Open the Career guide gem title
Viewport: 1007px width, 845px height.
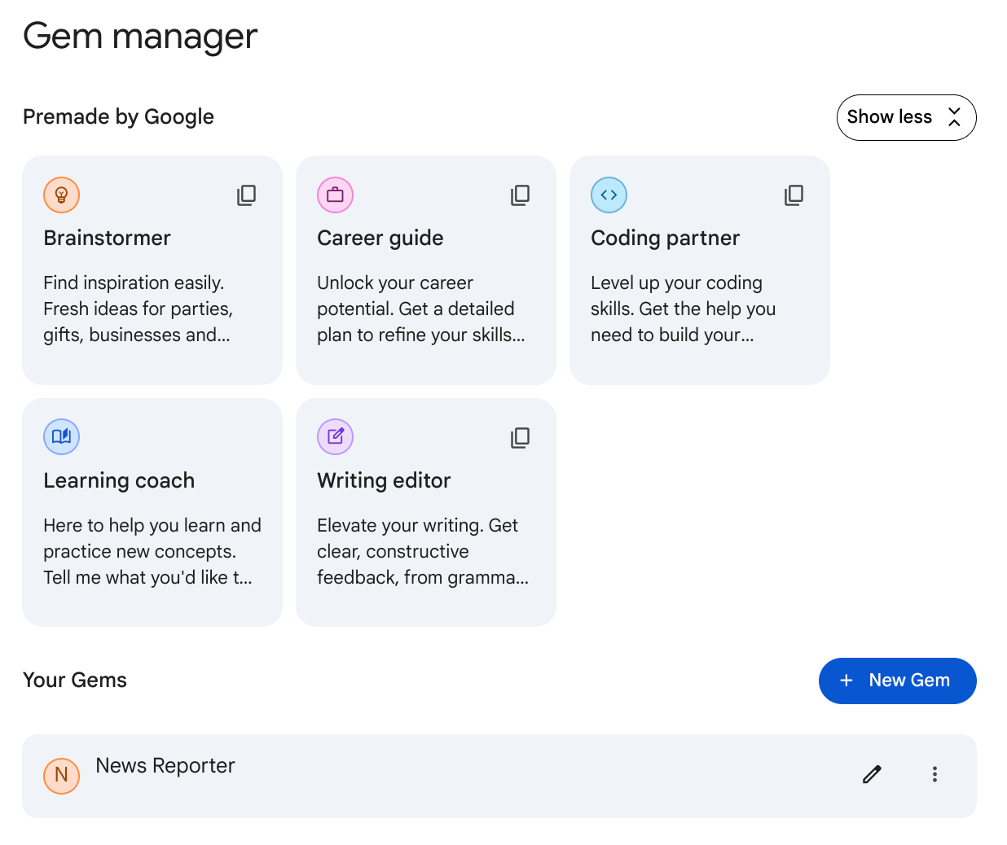pyautogui.click(x=380, y=238)
